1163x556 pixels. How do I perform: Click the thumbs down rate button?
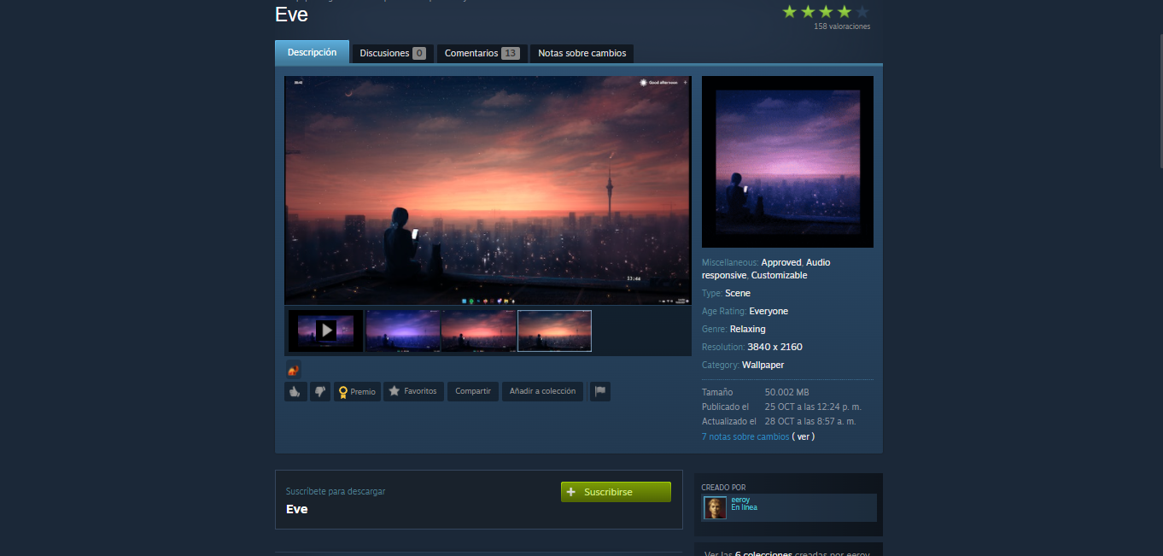pyautogui.click(x=320, y=391)
